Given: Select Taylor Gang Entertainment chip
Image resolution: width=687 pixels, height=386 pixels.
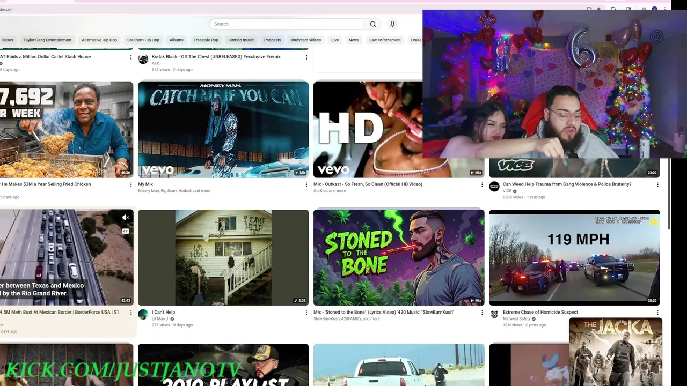Looking at the screenshot, I should (x=47, y=40).
